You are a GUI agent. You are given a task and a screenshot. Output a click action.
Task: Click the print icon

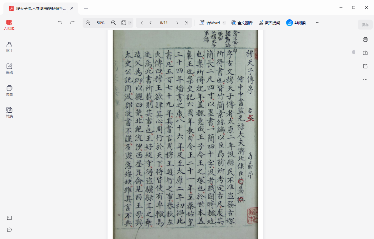pyautogui.click(x=365, y=40)
